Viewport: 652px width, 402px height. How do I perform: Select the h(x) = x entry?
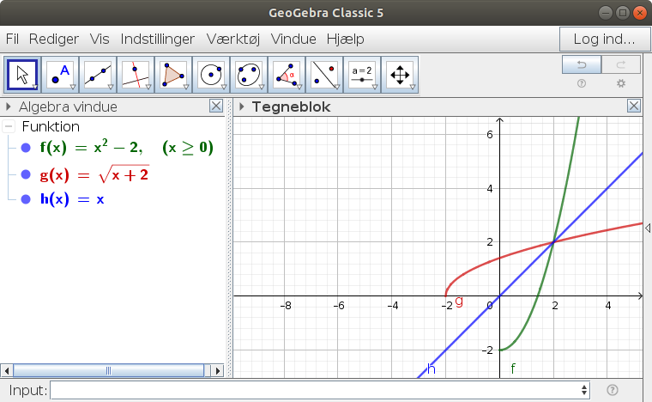click(x=72, y=199)
